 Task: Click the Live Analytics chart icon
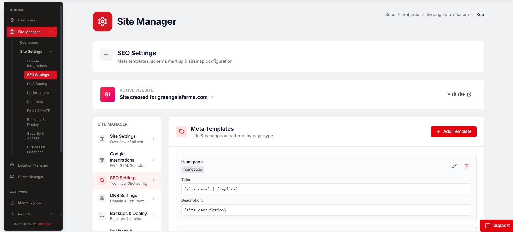(x=12, y=202)
